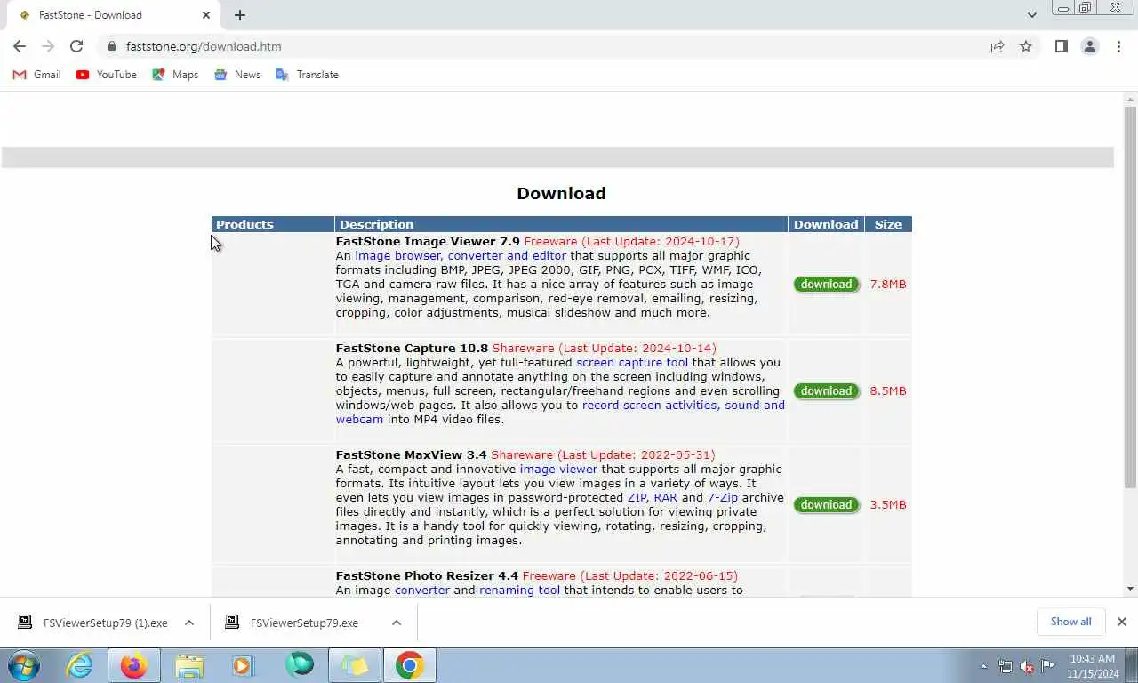The height and width of the screenshot is (683, 1138).
Task: Open the Chrome profile avatar menu
Action: coord(1089,46)
